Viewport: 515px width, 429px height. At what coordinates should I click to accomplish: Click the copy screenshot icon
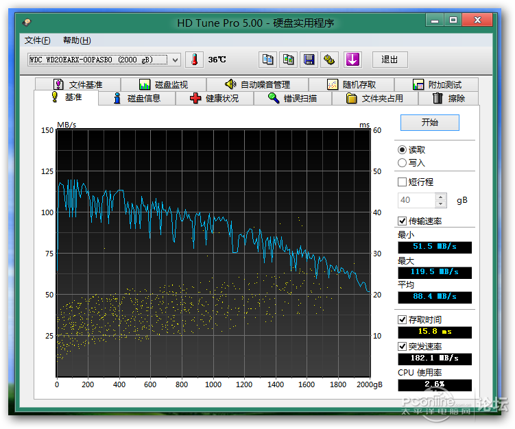point(289,60)
